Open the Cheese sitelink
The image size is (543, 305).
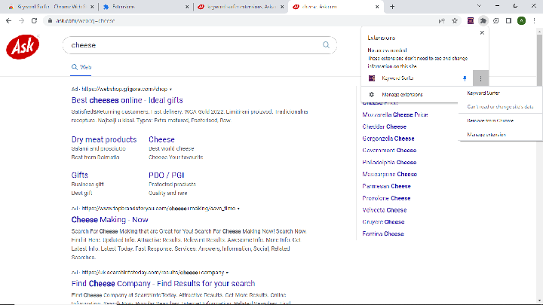point(161,139)
